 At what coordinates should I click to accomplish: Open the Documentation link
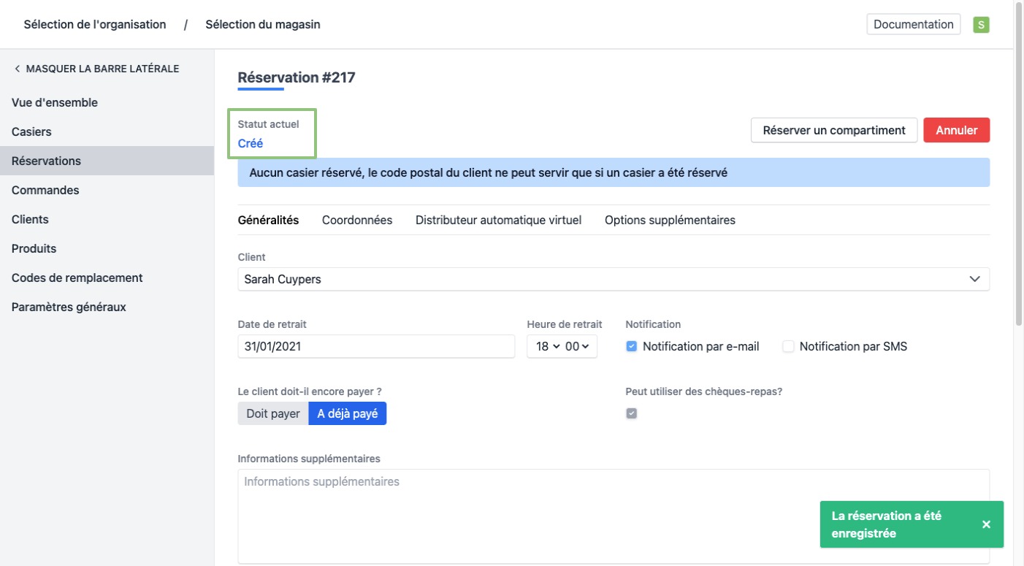[913, 24]
